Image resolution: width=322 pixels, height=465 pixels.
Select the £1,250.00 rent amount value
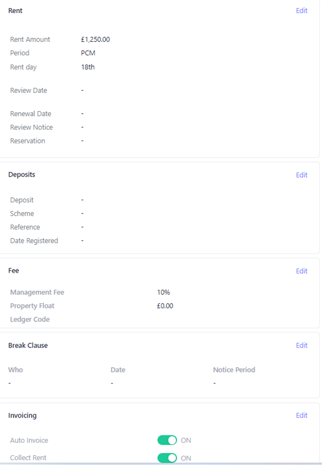[95, 40]
